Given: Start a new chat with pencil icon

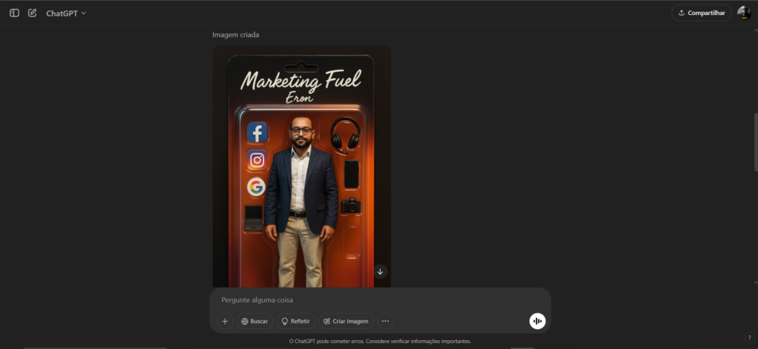Looking at the screenshot, I should pyautogui.click(x=32, y=13).
